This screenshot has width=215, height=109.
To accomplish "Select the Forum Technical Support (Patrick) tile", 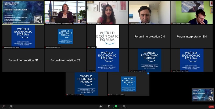I will [x=86, y=84].
